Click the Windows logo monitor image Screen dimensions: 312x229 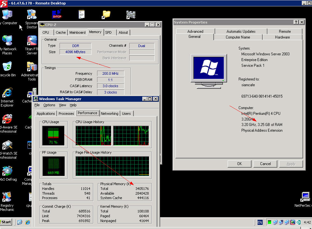click(209, 71)
